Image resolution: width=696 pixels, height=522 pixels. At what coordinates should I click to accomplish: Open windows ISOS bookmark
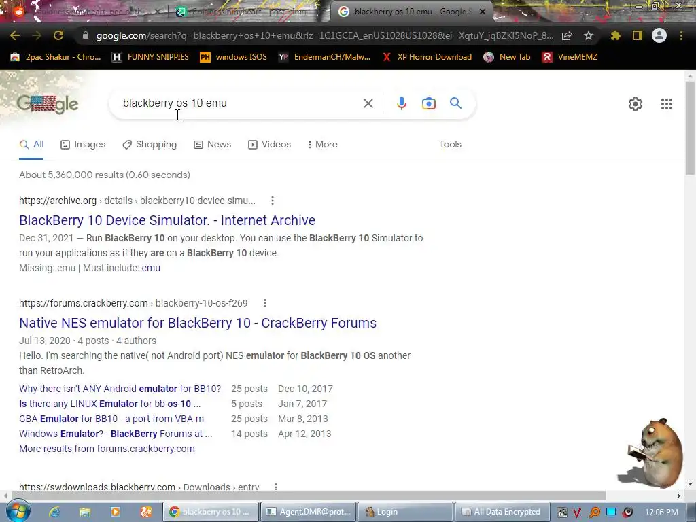(234, 57)
